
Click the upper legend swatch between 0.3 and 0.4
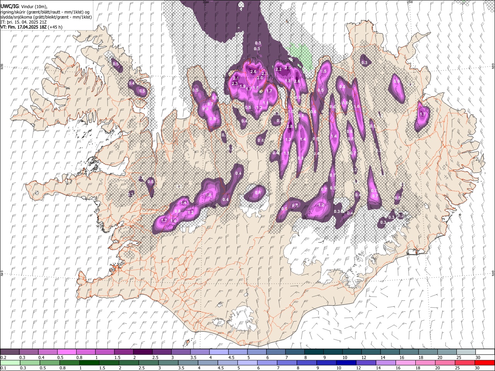point(29,352)
